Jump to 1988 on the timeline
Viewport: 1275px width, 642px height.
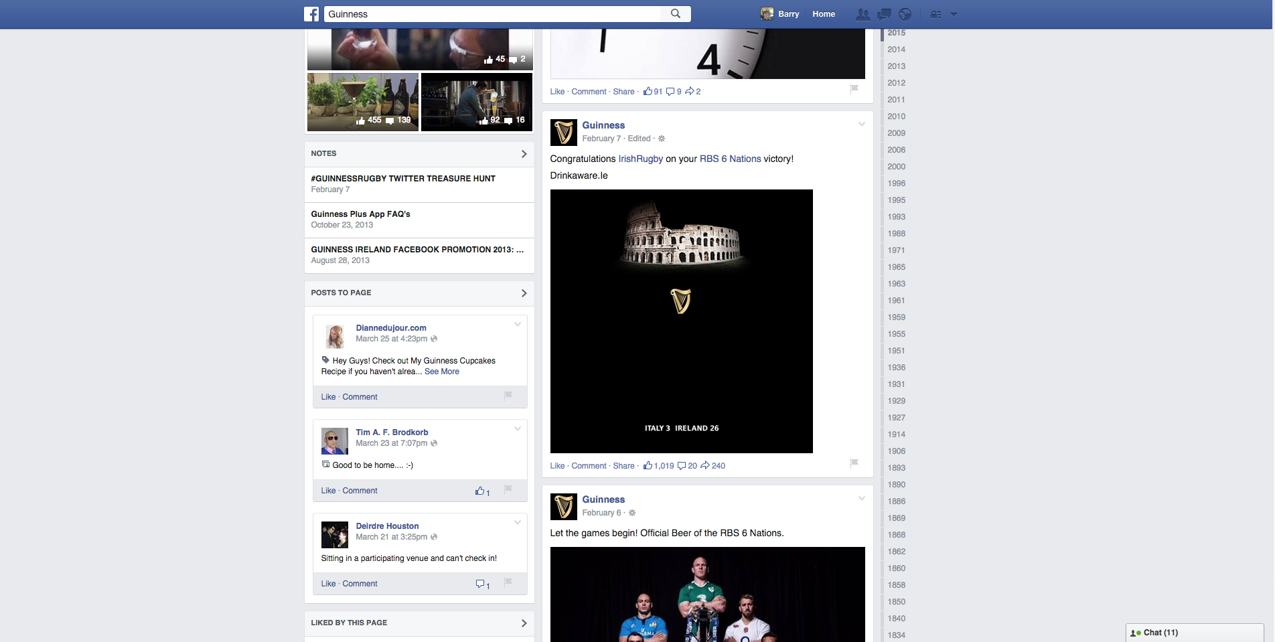coord(896,234)
